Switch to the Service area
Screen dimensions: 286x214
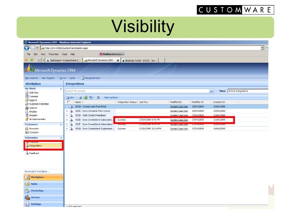[x=43, y=197]
